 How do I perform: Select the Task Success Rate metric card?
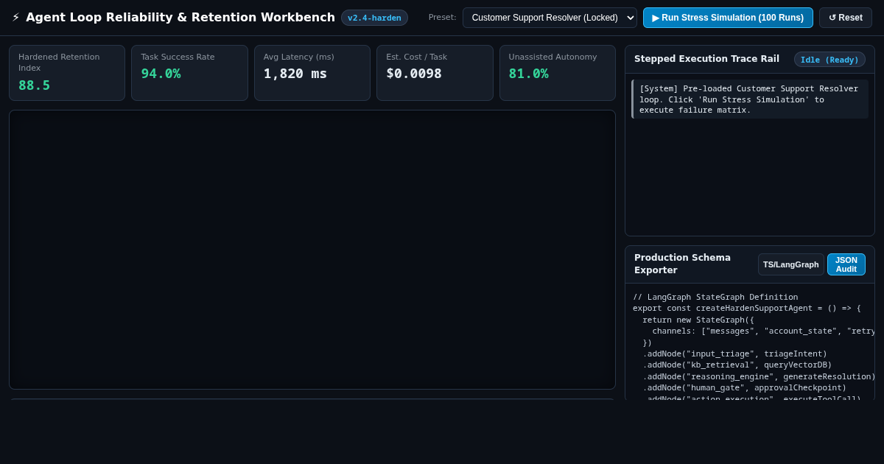pos(189,73)
